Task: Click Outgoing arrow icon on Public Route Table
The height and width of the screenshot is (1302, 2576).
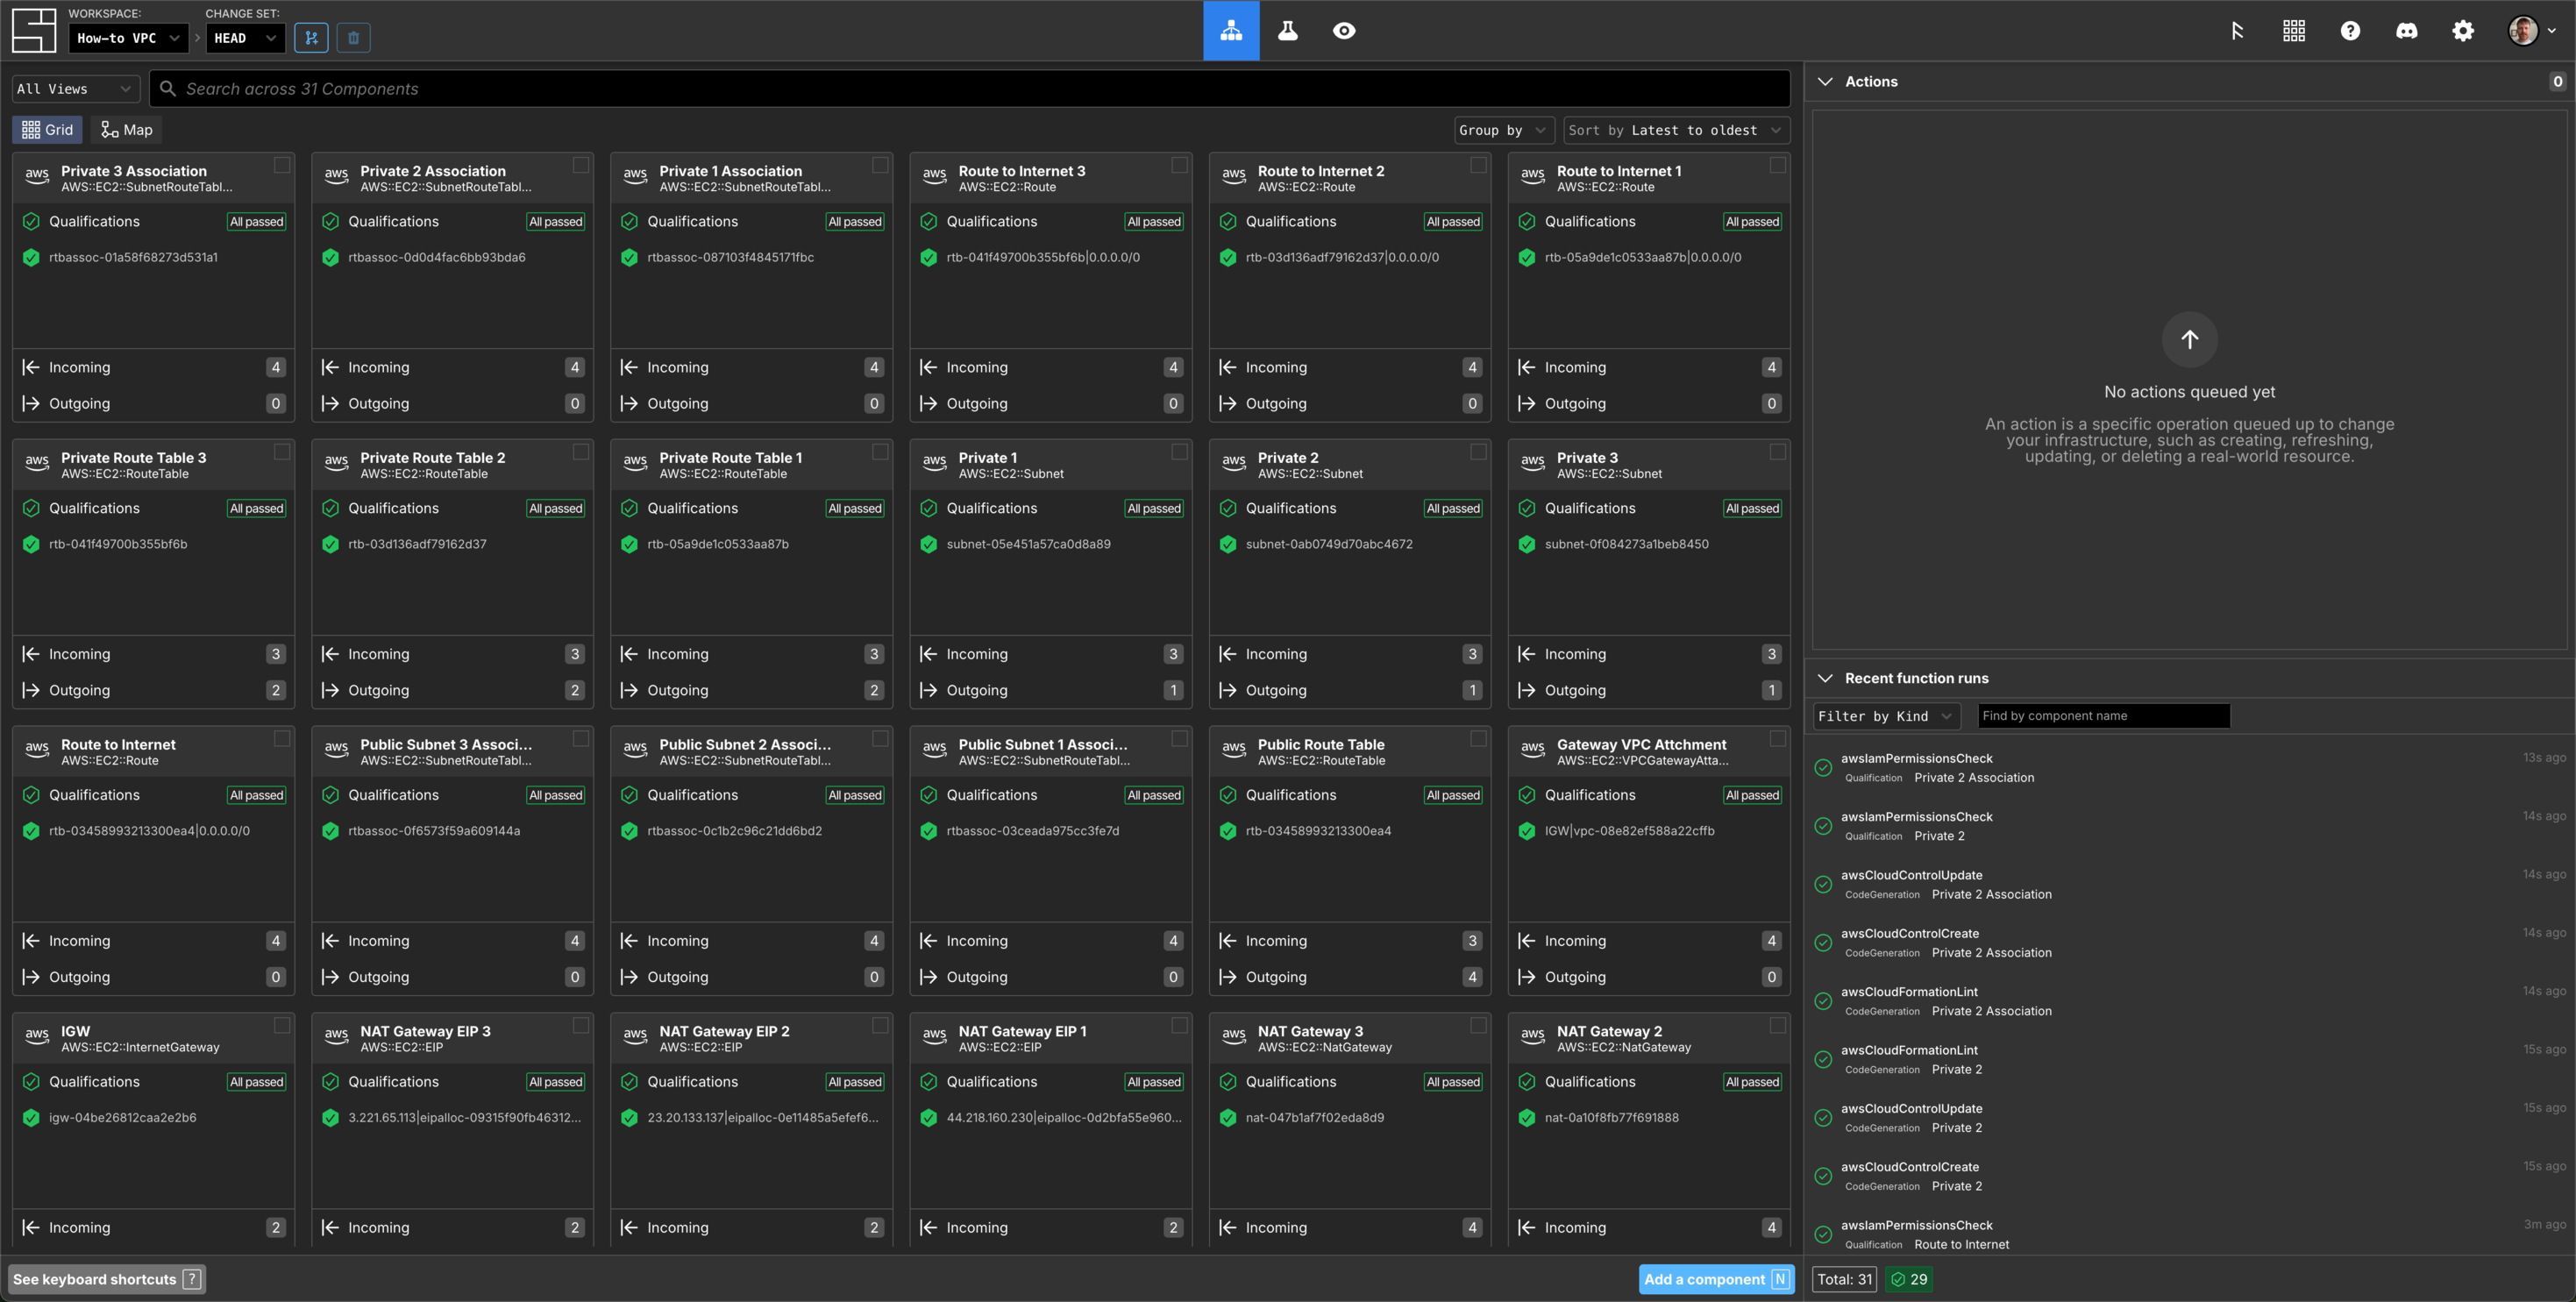Action: pyautogui.click(x=1227, y=977)
